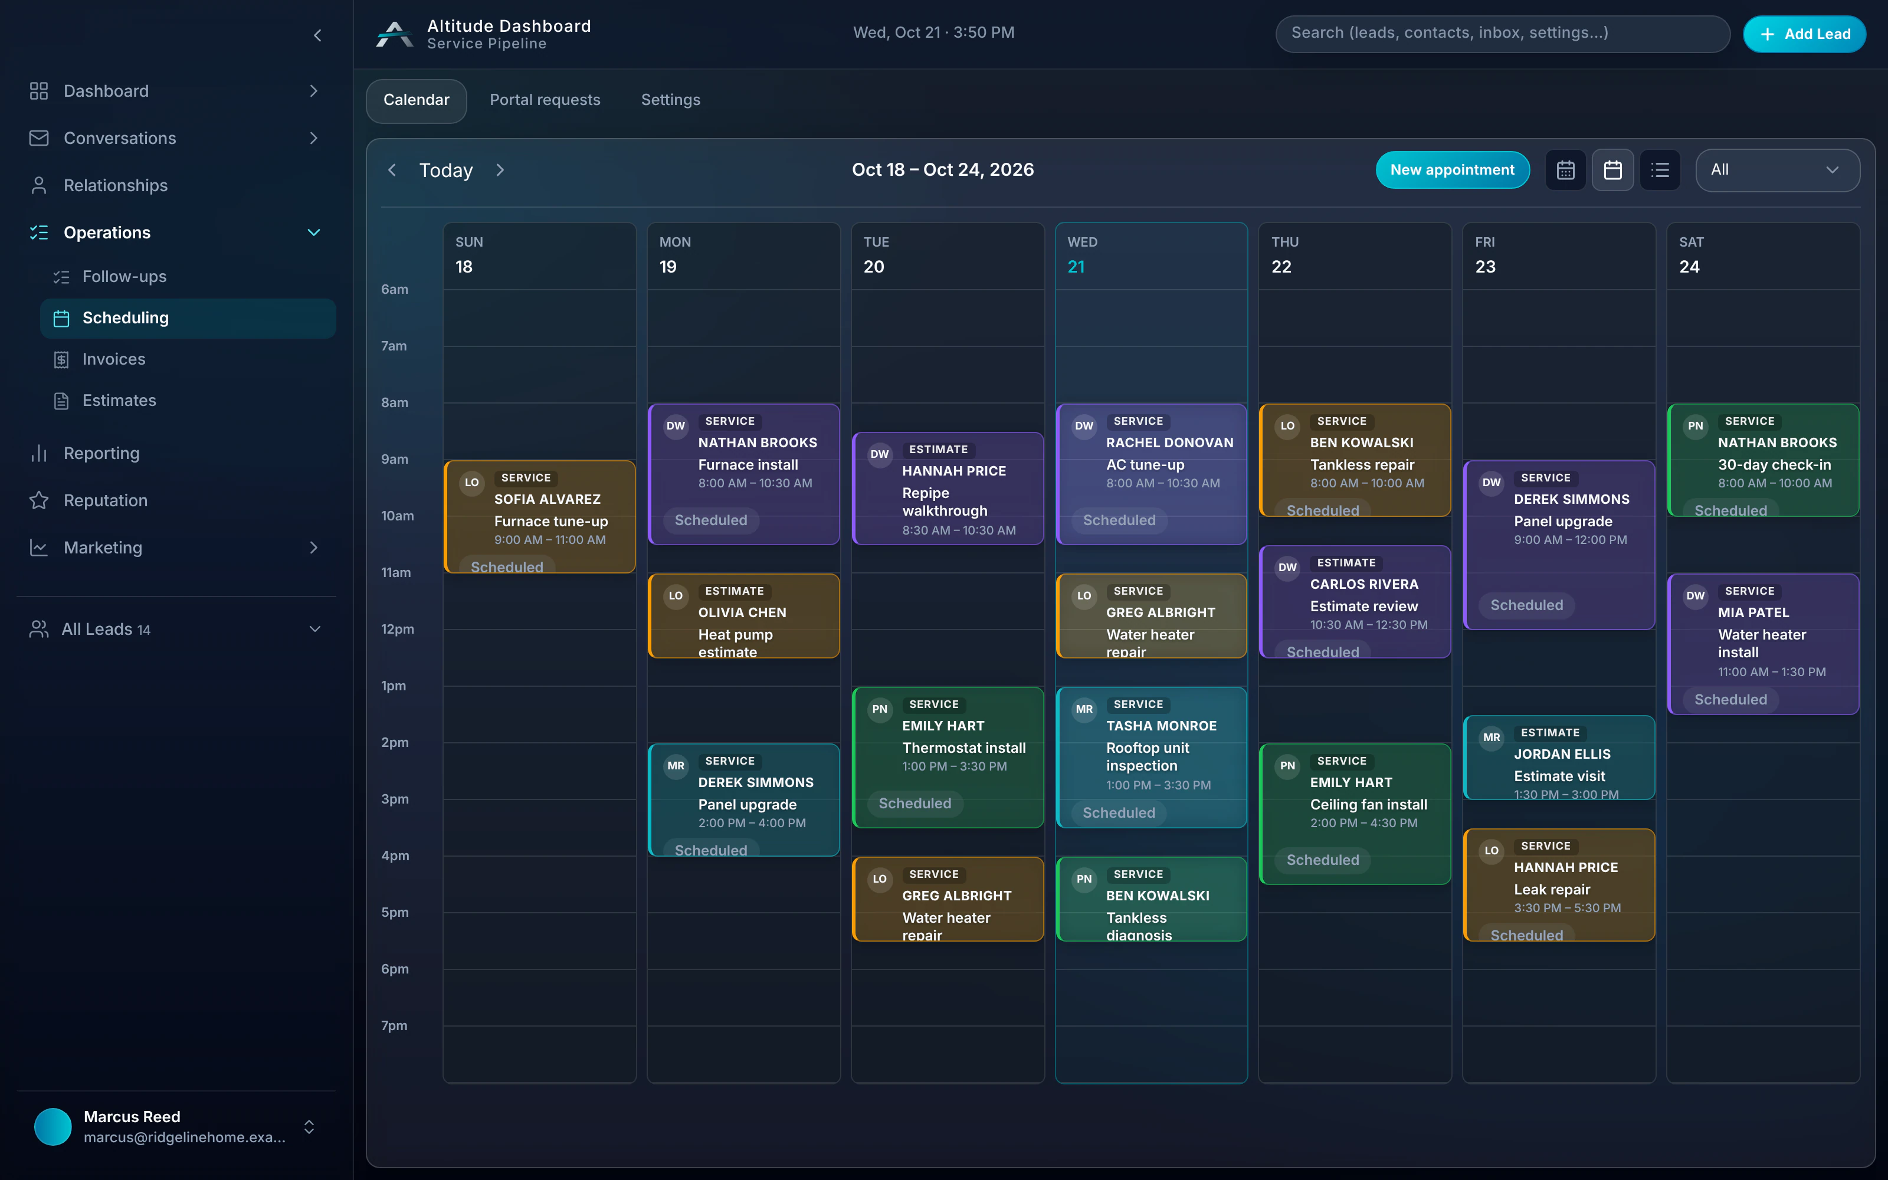This screenshot has height=1180, width=1888.
Task: Expand the Conversations menu chevron
Action: (x=314, y=138)
